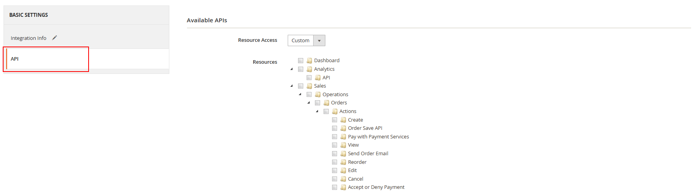
Task: Click the Create folder icon
Action: 343,120
